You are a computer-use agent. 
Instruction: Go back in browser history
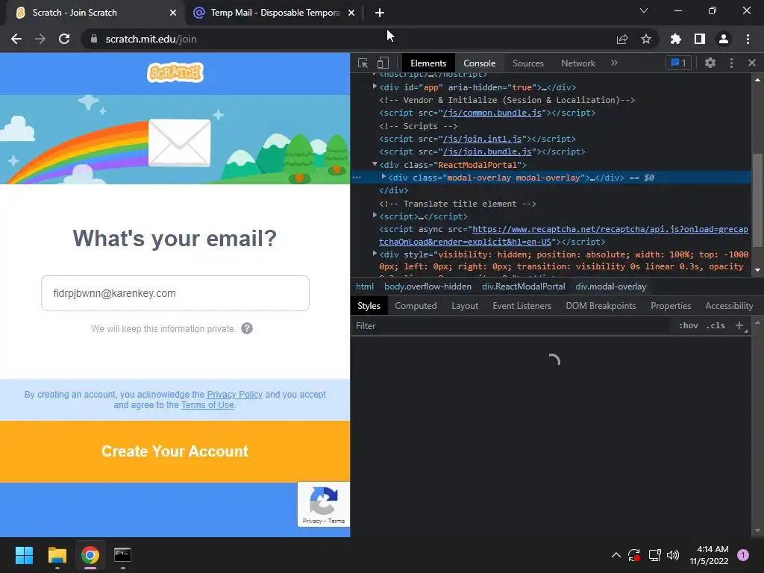(16, 39)
